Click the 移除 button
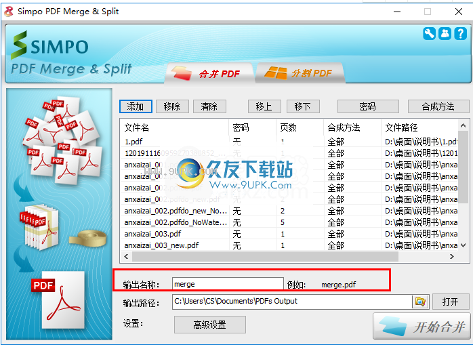 [172, 106]
